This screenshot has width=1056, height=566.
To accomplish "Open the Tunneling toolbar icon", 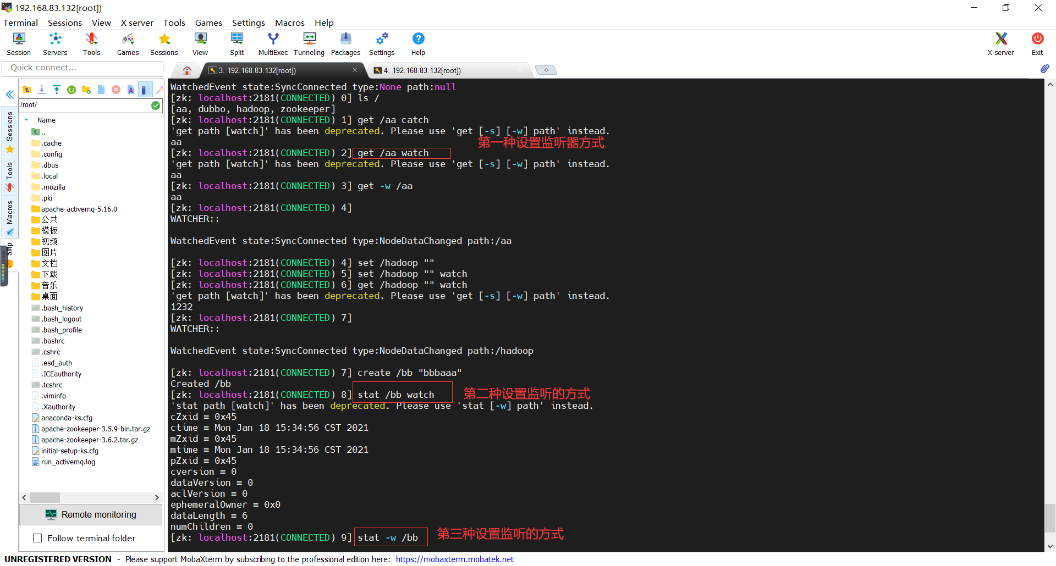I will tap(309, 44).
